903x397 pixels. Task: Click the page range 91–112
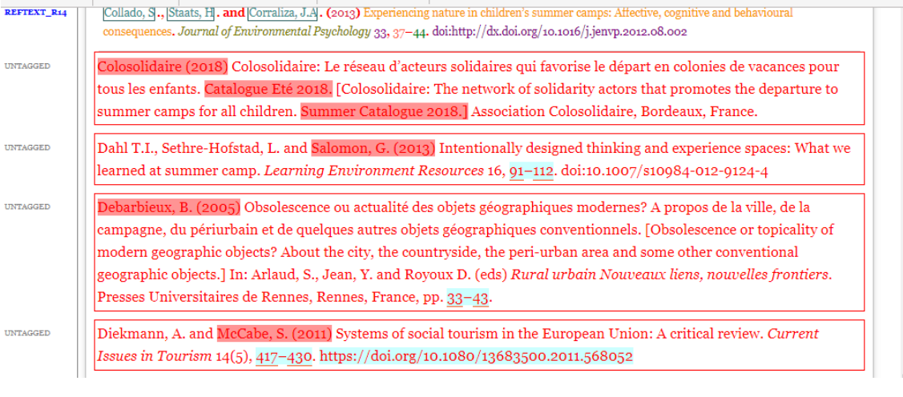click(531, 171)
